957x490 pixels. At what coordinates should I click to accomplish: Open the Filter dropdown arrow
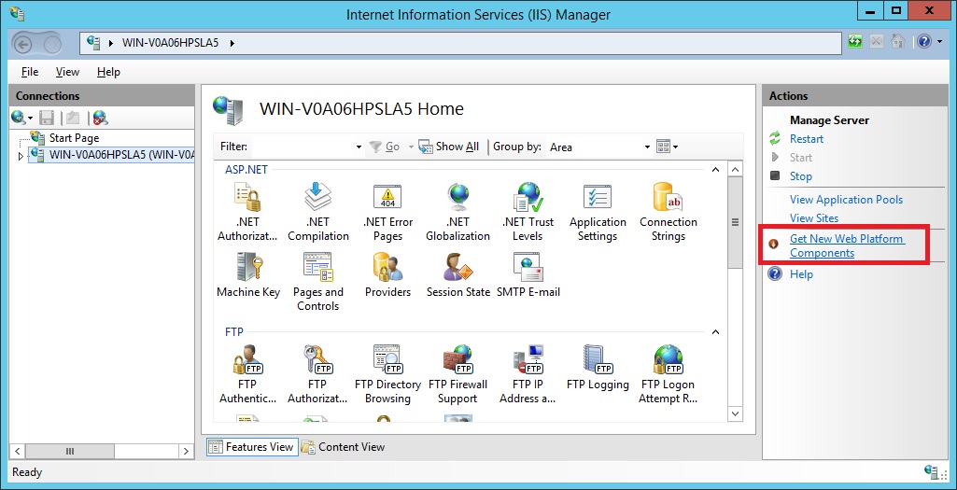click(x=359, y=147)
